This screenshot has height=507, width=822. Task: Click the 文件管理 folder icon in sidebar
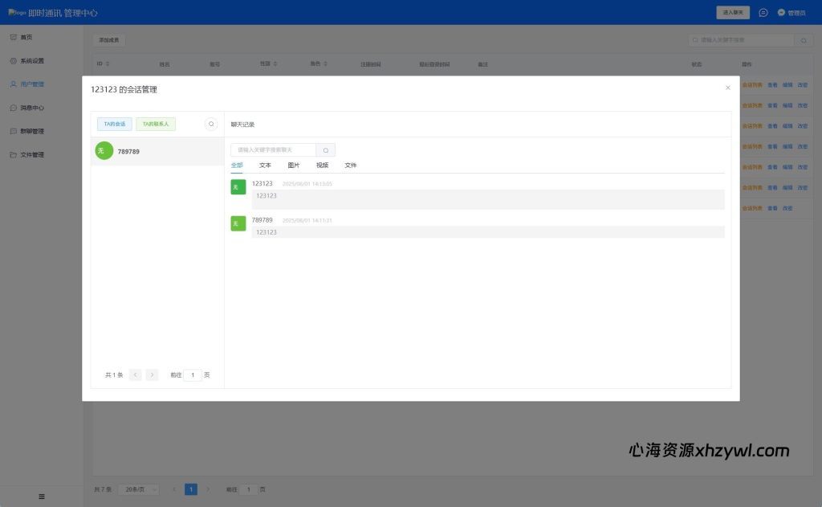point(14,154)
